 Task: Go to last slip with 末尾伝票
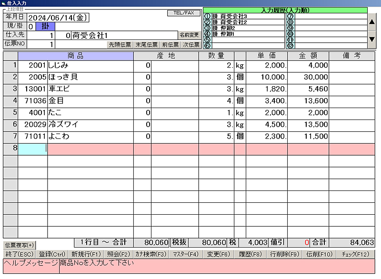146,45
